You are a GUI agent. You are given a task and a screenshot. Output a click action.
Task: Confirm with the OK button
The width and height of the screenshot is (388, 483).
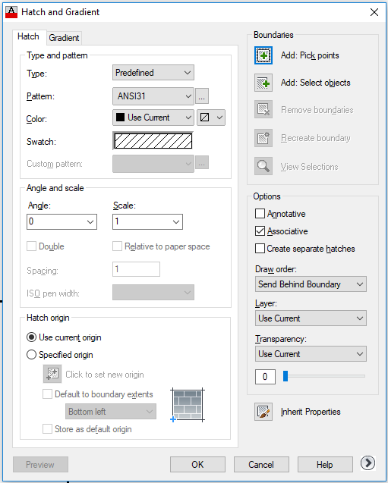click(197, 465)
